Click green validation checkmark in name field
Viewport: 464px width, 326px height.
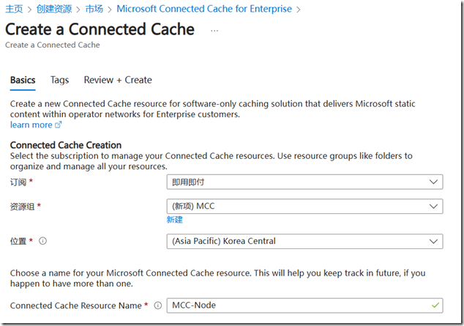point(435,305)
